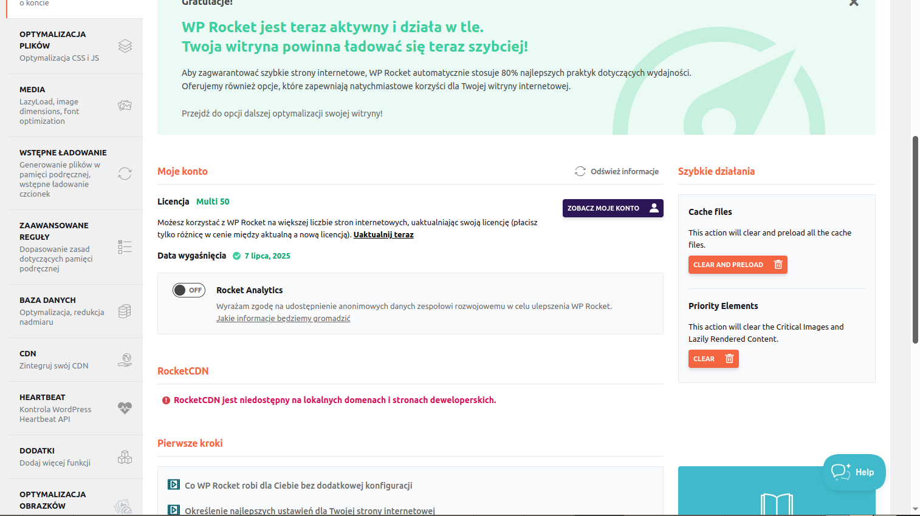
Task: Open the Dodatki tab
Action: [x=75, y=457]
